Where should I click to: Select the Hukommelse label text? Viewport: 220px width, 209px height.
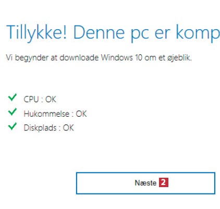[46, 114]
